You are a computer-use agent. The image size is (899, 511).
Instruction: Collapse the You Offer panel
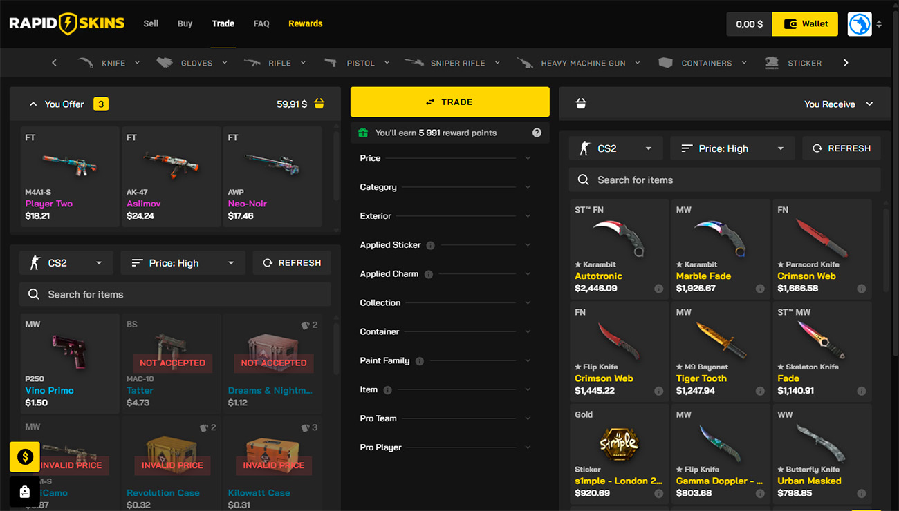[33, 104]
